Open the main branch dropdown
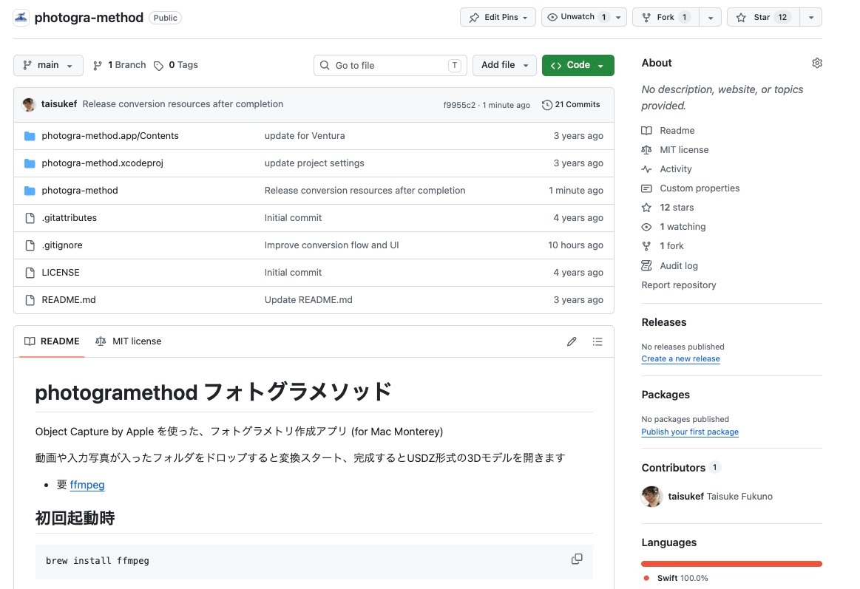Image resolution: width=860 pixels, height=589 pixels. click(48, 65)
